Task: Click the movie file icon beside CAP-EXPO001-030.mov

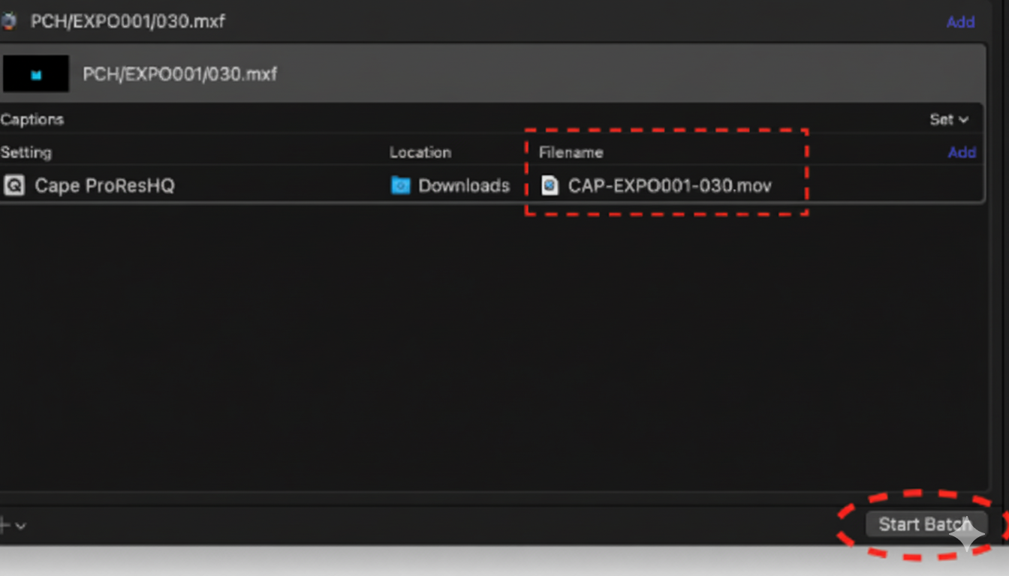Action: (550, 185)
